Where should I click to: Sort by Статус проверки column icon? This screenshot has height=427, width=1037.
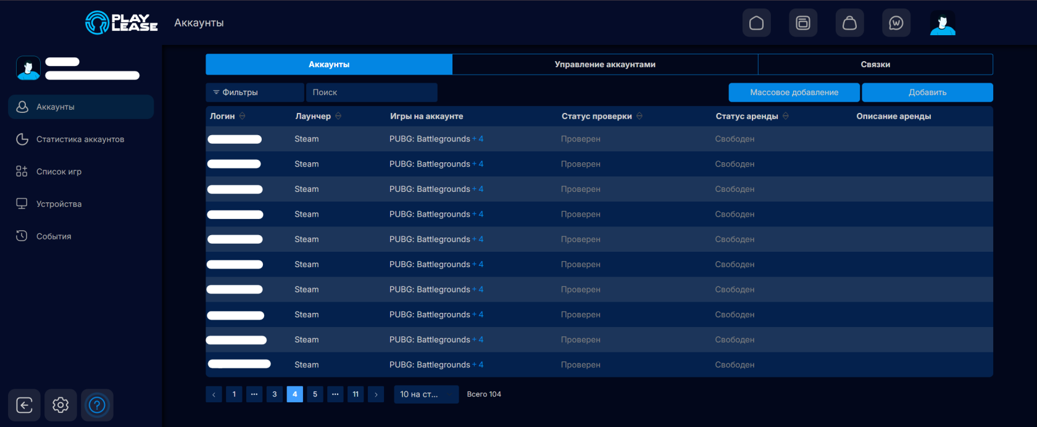[639, 116]
